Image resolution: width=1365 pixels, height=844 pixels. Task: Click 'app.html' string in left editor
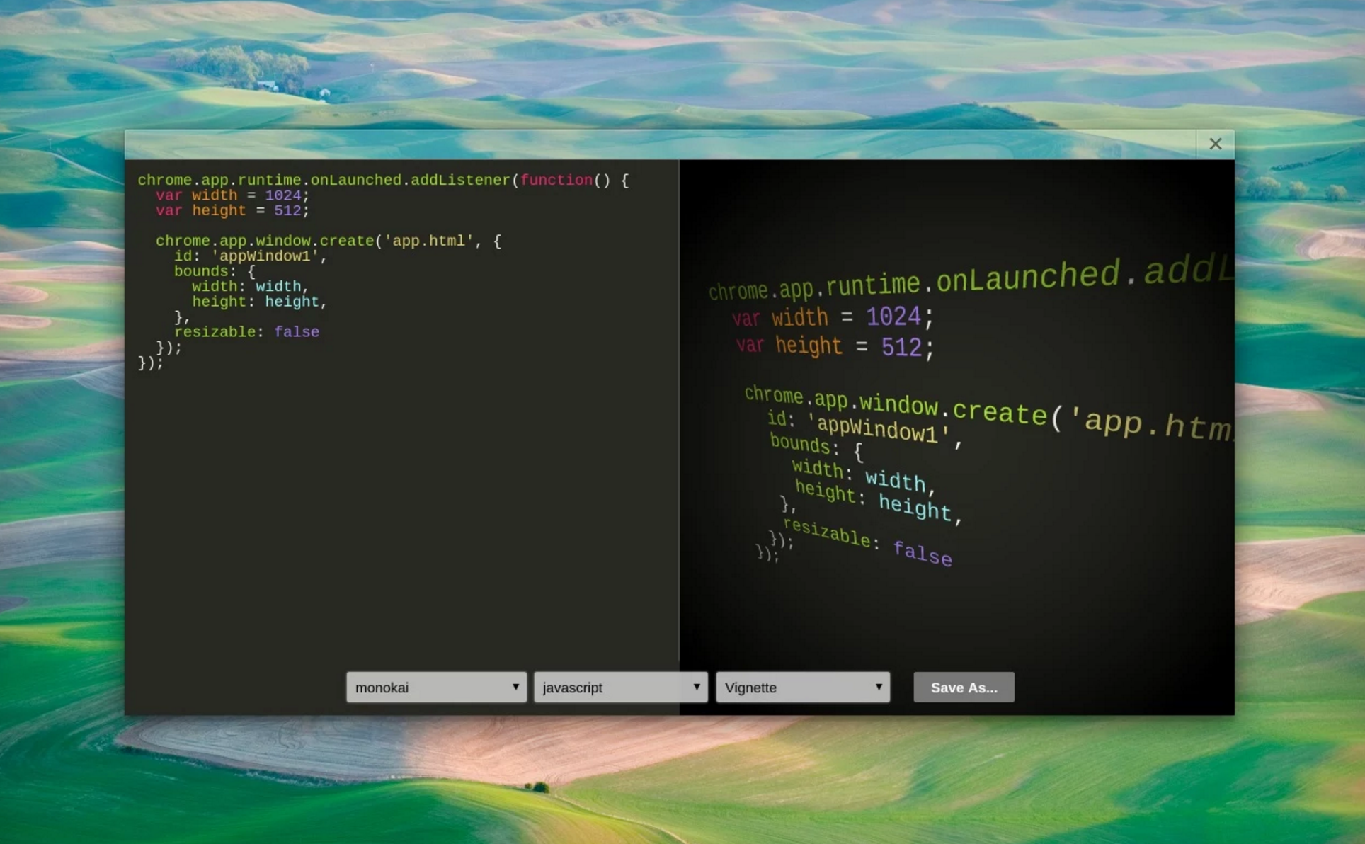coord(428,241)
